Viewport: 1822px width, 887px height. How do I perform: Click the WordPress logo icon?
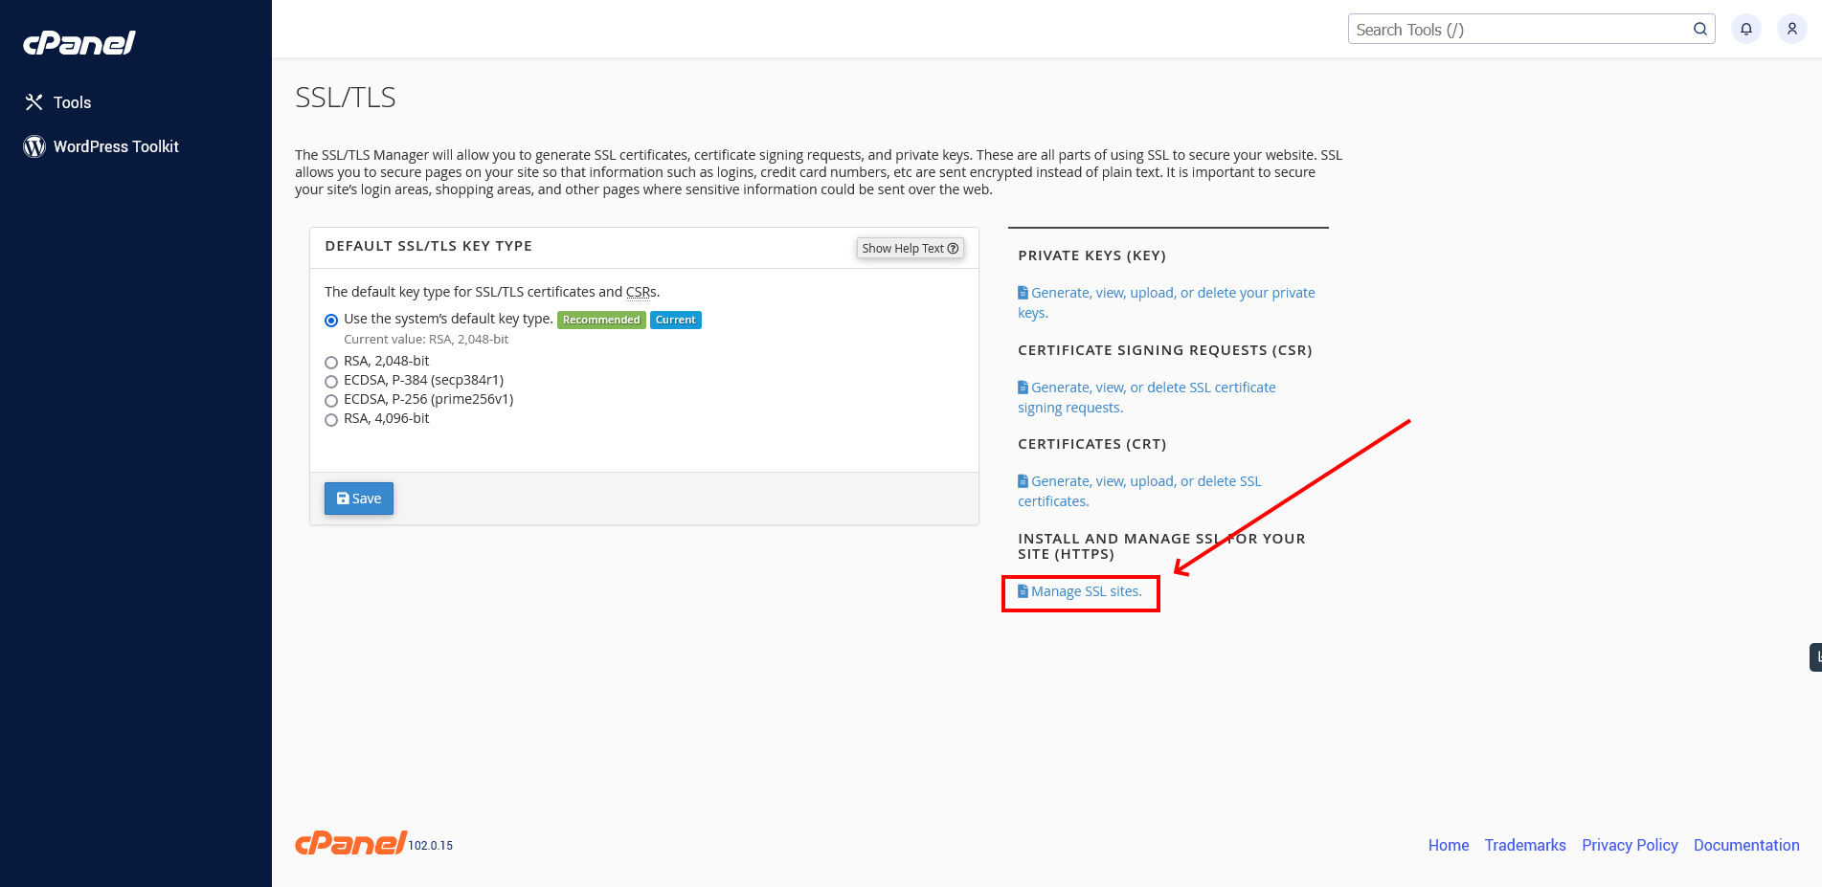pos(34,146)
